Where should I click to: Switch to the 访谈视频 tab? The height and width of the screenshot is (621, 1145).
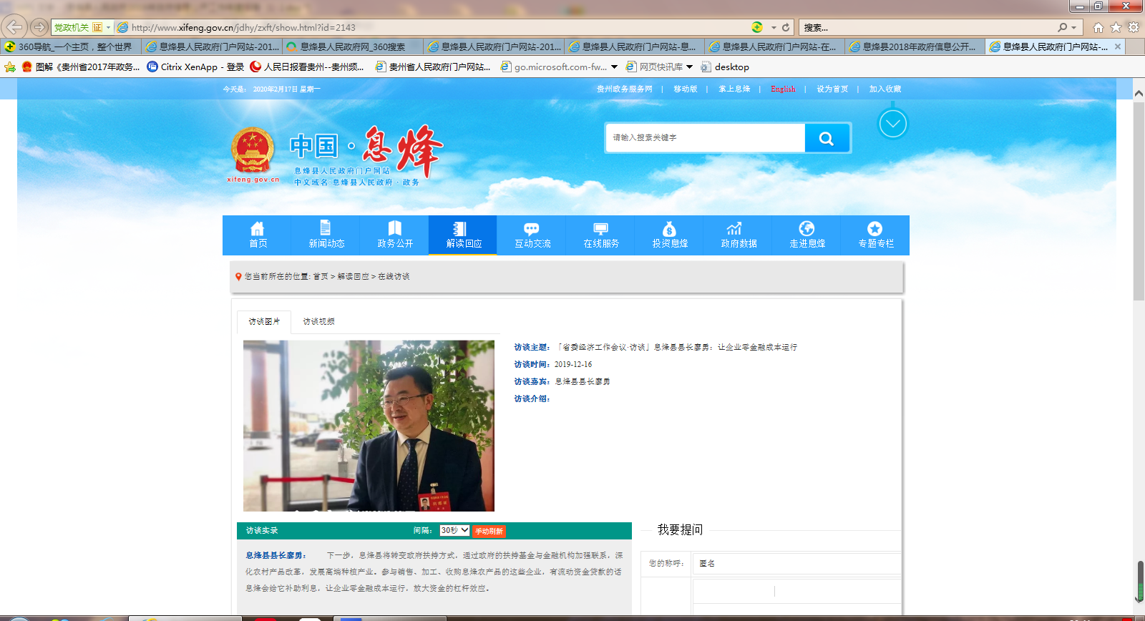pos(318,322)
